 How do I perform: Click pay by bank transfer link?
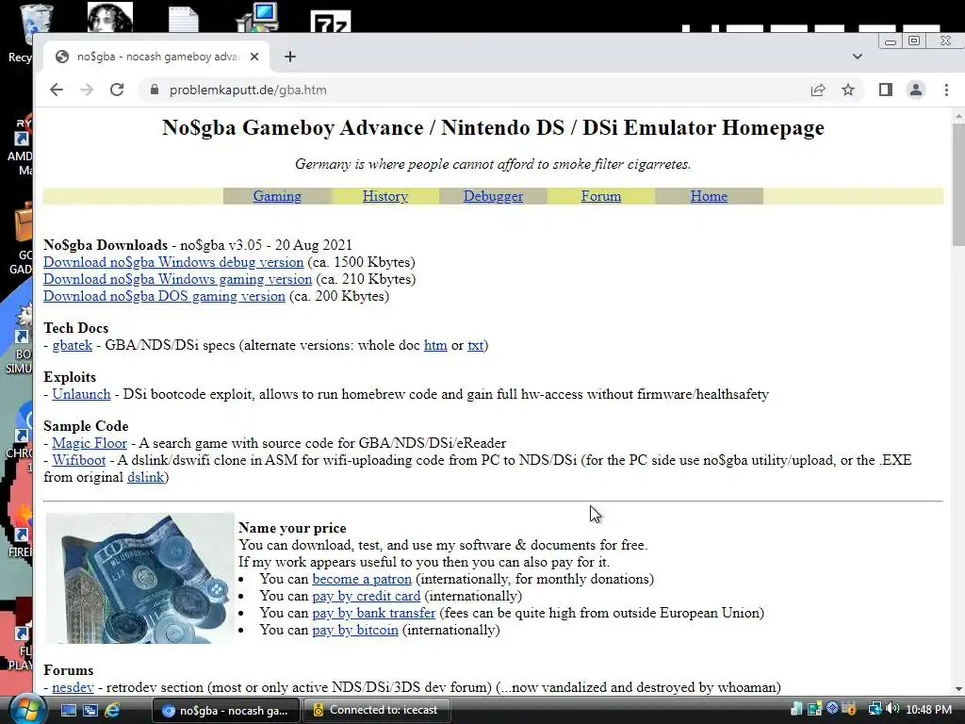click(x=373, y=613)
